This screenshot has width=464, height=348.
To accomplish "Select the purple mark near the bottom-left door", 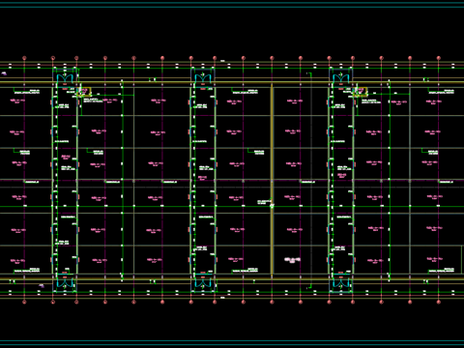I will pos(42,285).
